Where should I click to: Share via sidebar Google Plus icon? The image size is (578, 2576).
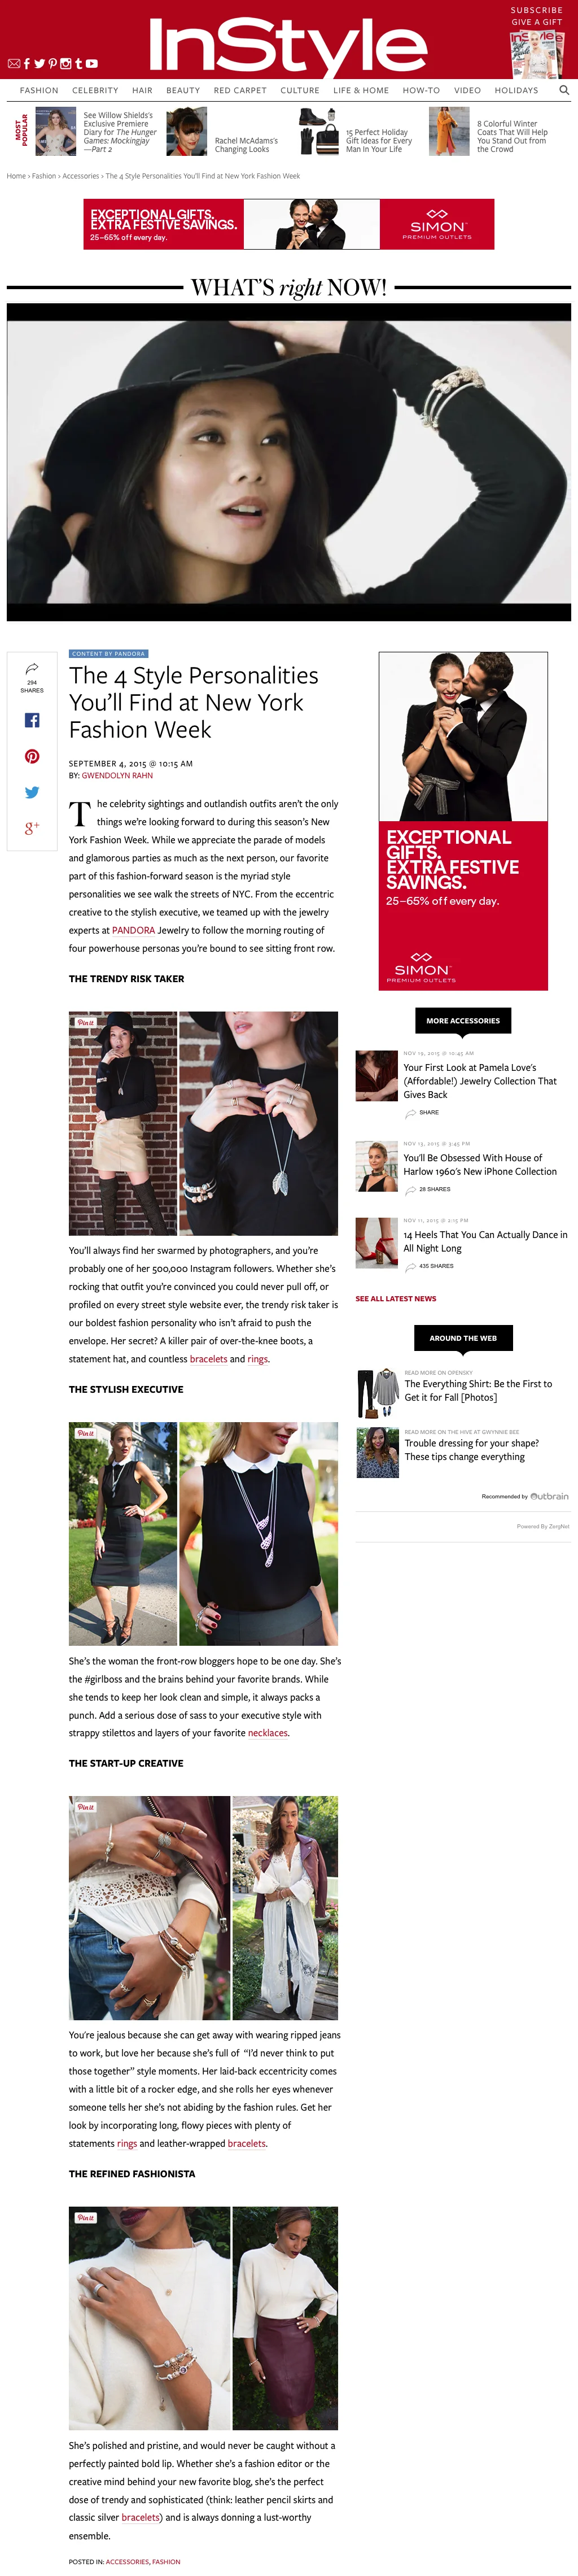click(32, 828)
